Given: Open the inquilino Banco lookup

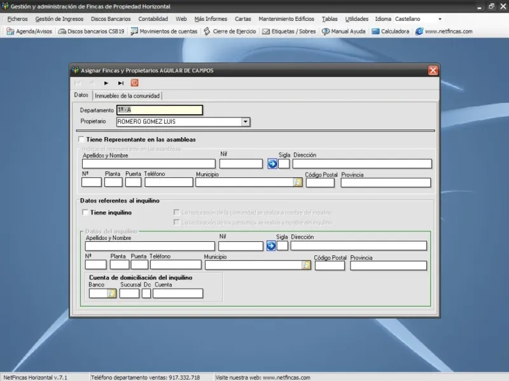Looking at the screenshot, I should click(x=112, y=293).
